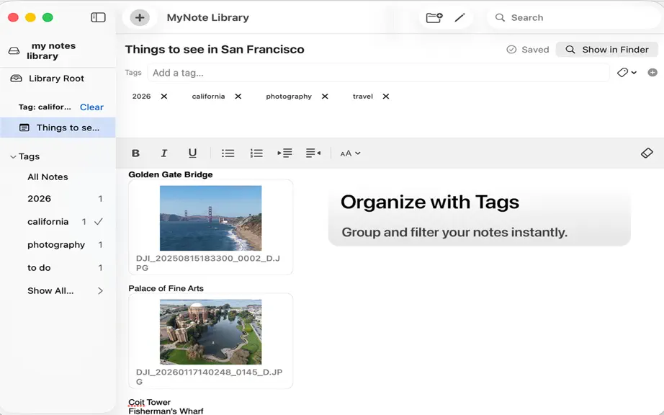Click the search magnifier icon
The height and width of the screenshot is (415, 664).
(500, 18)
